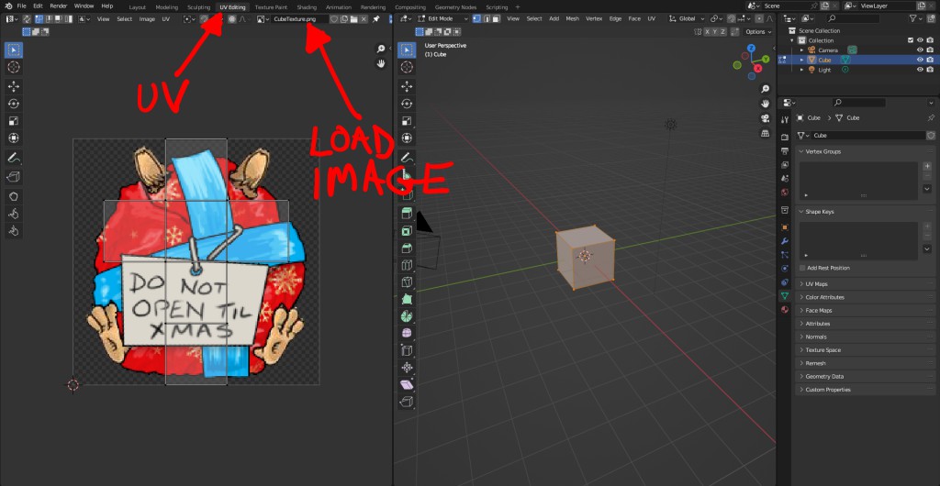Expand the Geometry Data panel
This screenshot has width=940, height=486.
coord(823,376)
